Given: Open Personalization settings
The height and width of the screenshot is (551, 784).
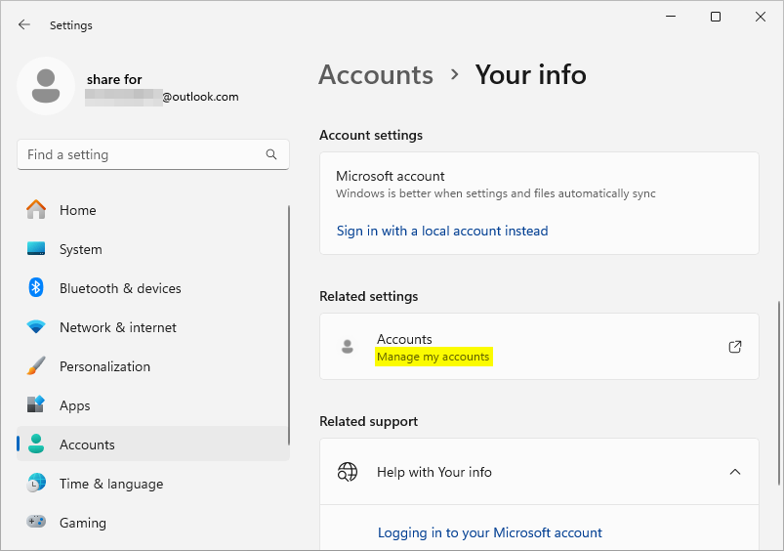Looking at the screenshot, I should (x=104, y=366).
